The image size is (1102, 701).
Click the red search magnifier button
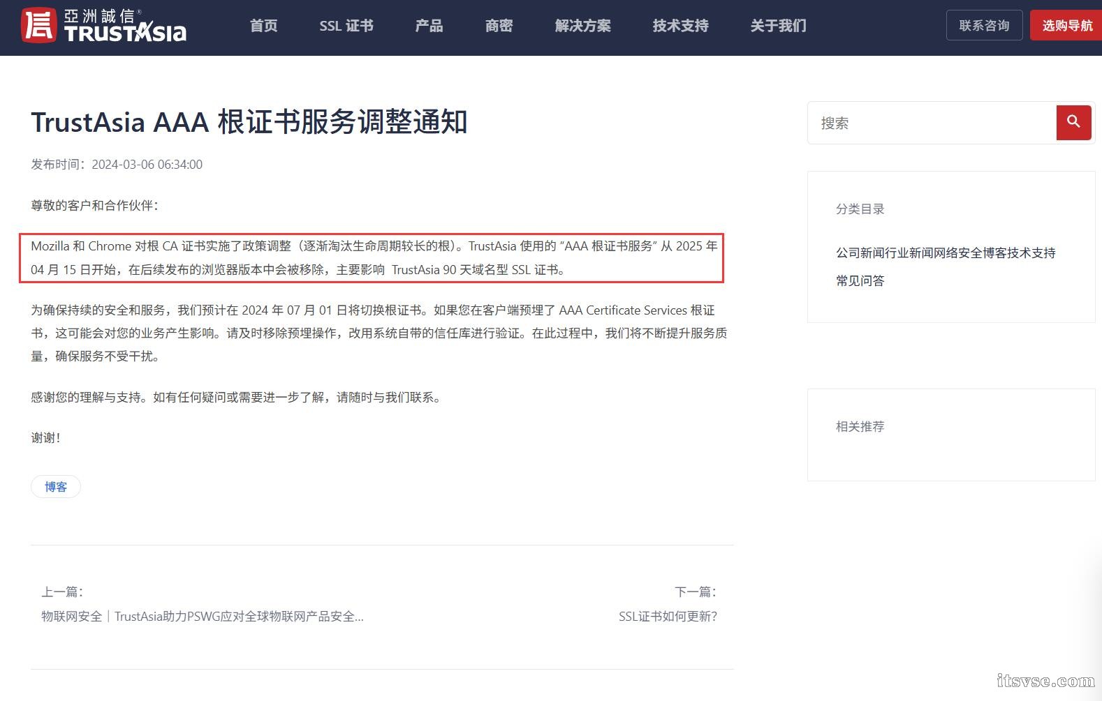tap(1073, 123)
